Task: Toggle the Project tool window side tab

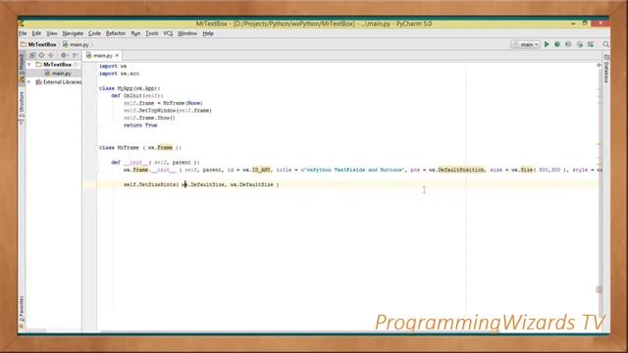Action: pyautogui.click(x=22, y=68)
